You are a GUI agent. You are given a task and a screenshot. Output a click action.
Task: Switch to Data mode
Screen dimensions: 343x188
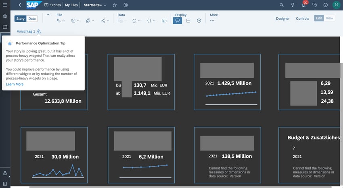click(32, 19)
